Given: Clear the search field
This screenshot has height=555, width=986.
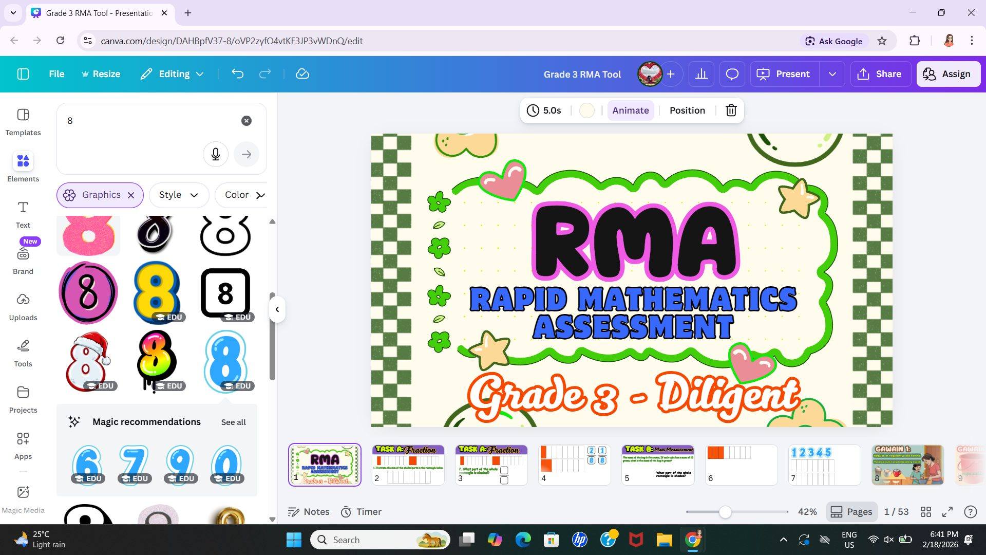Looking at the screenshot, I should point(246,121).
